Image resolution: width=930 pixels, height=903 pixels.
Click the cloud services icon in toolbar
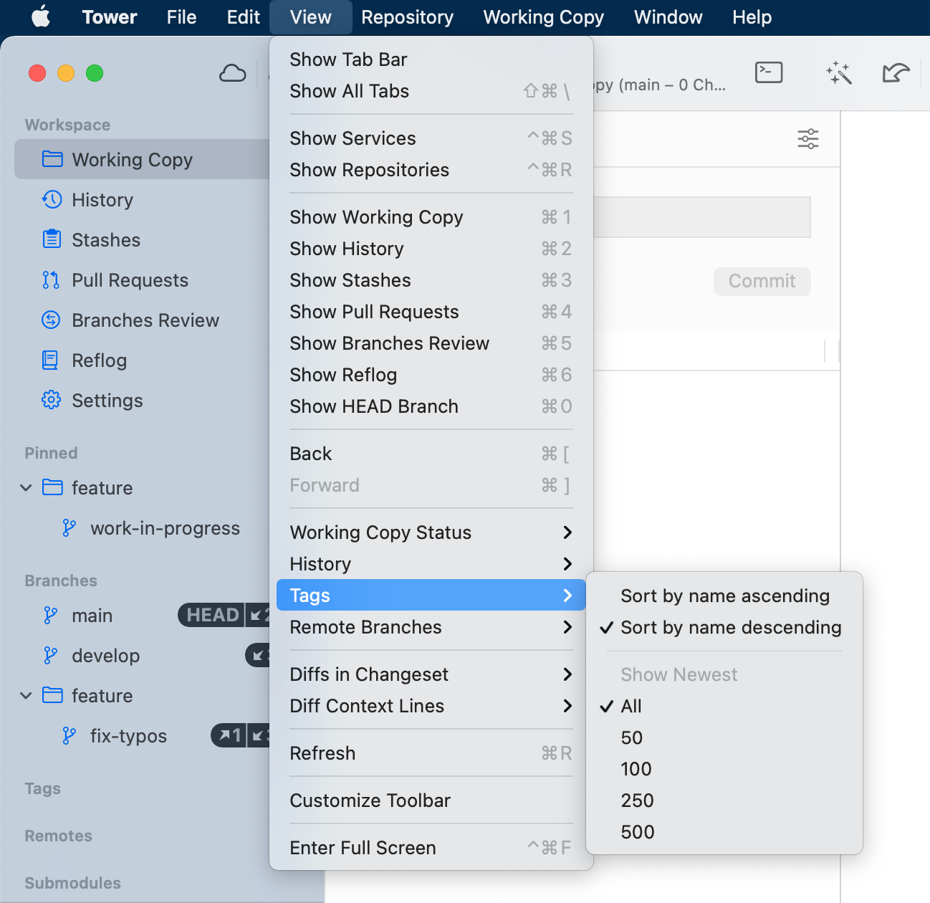232,73
